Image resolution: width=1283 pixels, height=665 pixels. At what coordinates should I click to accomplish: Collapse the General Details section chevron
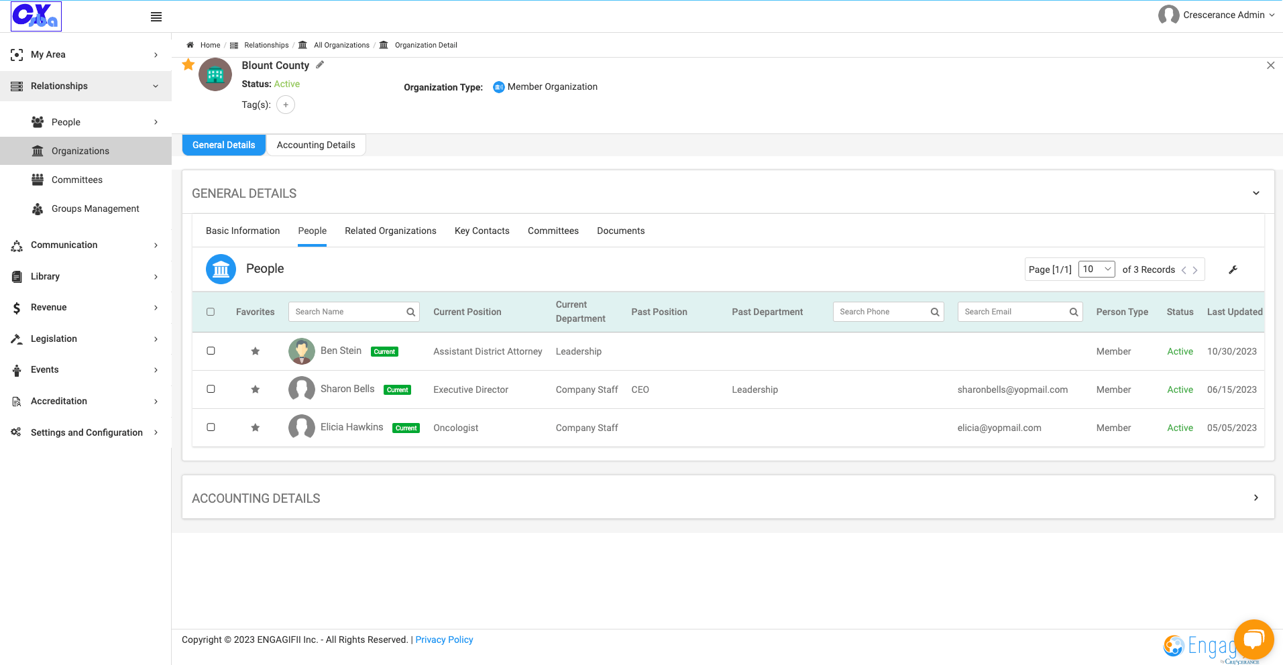coord(1256,193)
